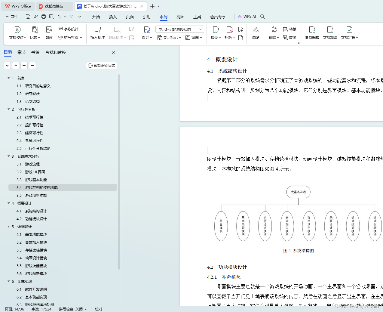
Task: Open the WPS Office home tab
Action: [x=18, y=6]
